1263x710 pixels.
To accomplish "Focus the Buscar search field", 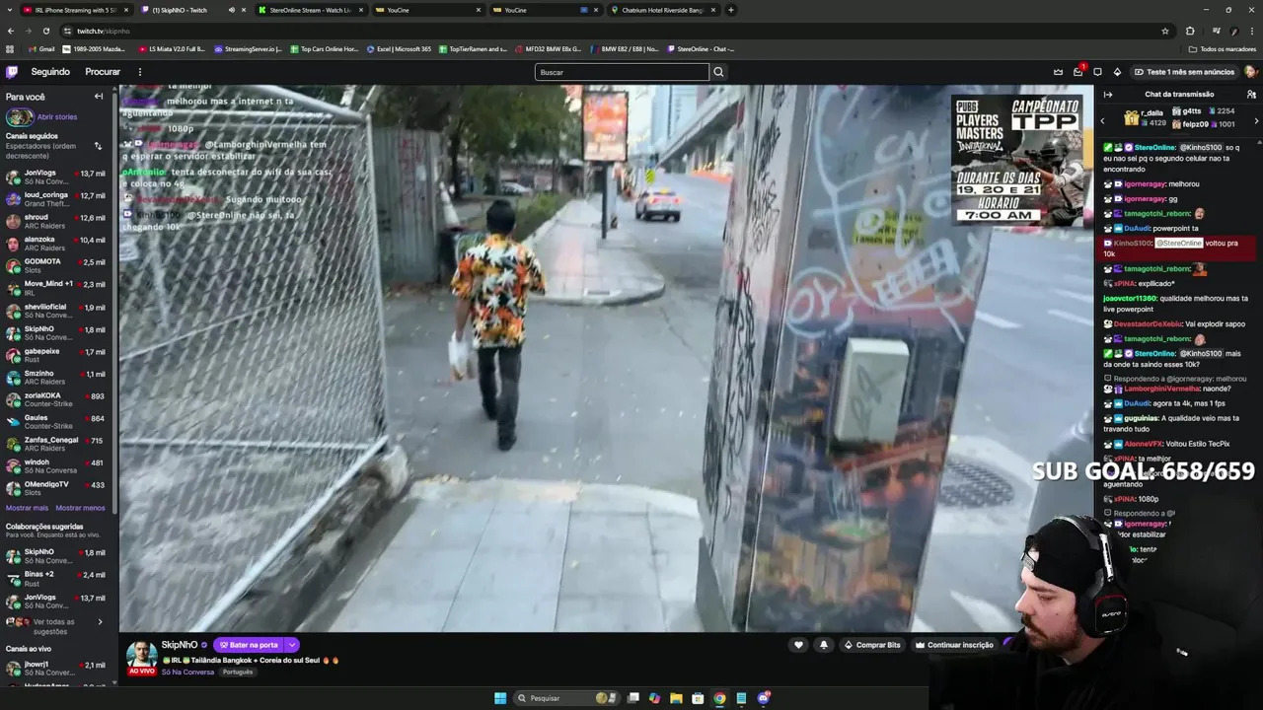I will coord(622,72).
